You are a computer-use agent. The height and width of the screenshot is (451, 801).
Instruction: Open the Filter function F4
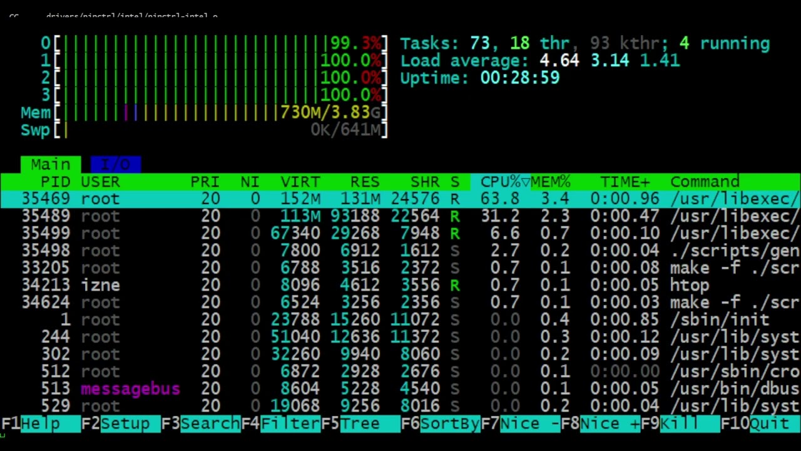point(280,423)
